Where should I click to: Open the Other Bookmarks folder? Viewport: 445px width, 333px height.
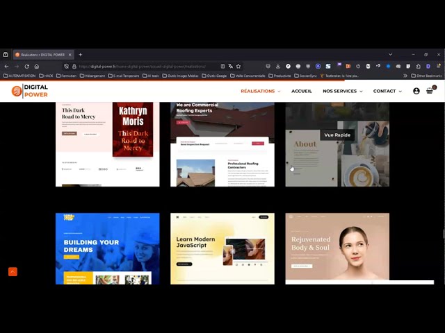coord(426,76)
